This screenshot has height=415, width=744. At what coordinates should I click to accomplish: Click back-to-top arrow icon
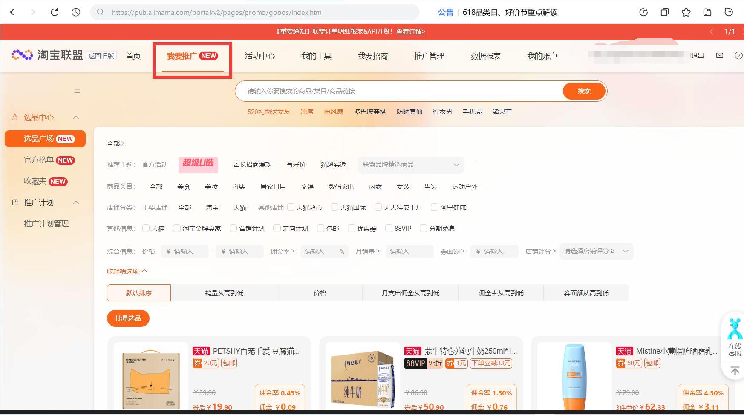[x=735, y=371]
